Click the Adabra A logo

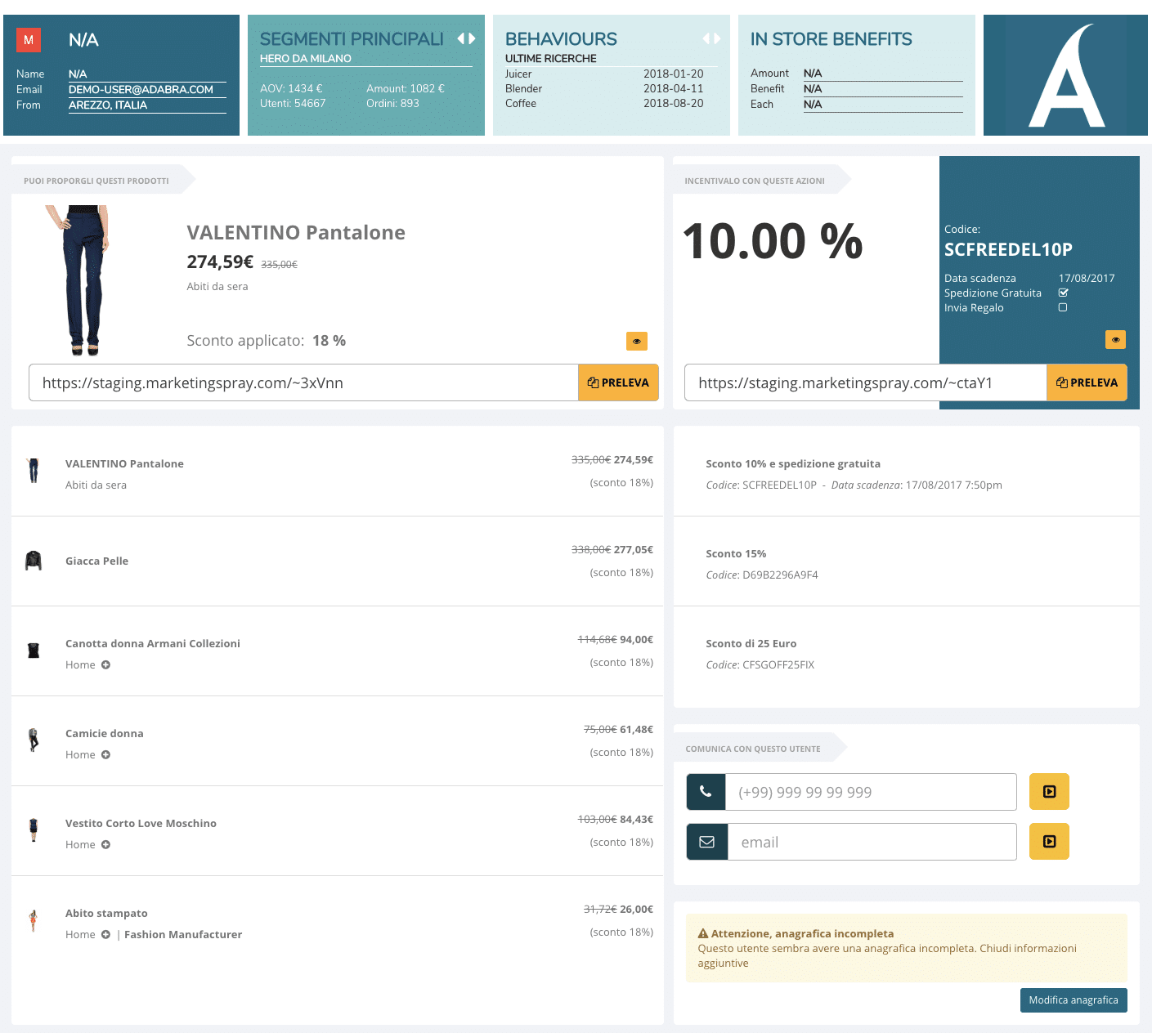1065,75
